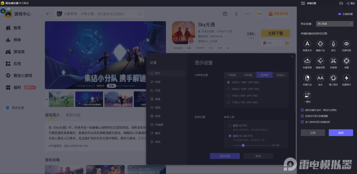The width and height of the screenshot is (357, 174).
Task: Select the 观察视角 eye key icon
Action: tap(347, 44)
